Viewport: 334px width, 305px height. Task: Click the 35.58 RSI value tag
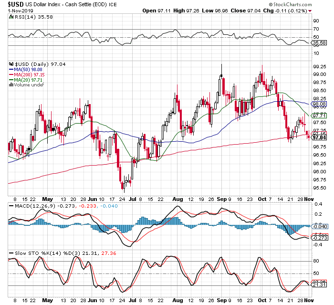[x=318, y=43]
